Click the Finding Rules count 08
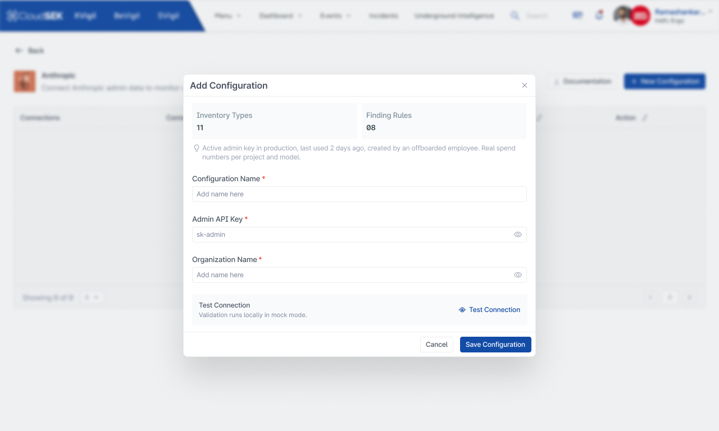The image size is (719, 431). [x=371, y=128]
